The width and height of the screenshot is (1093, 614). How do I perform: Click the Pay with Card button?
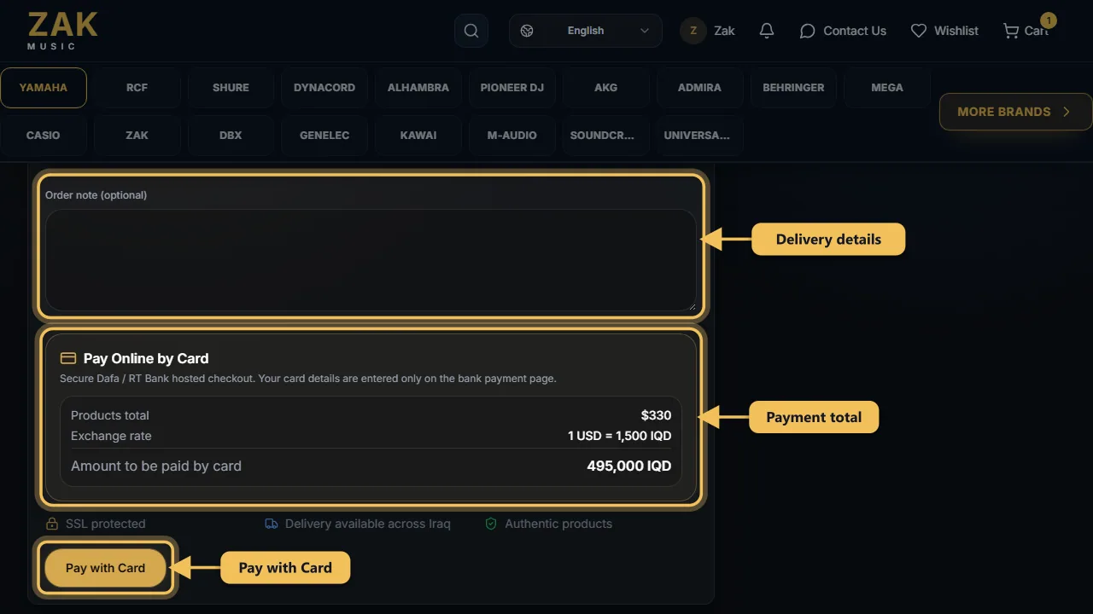coord(105,568)
